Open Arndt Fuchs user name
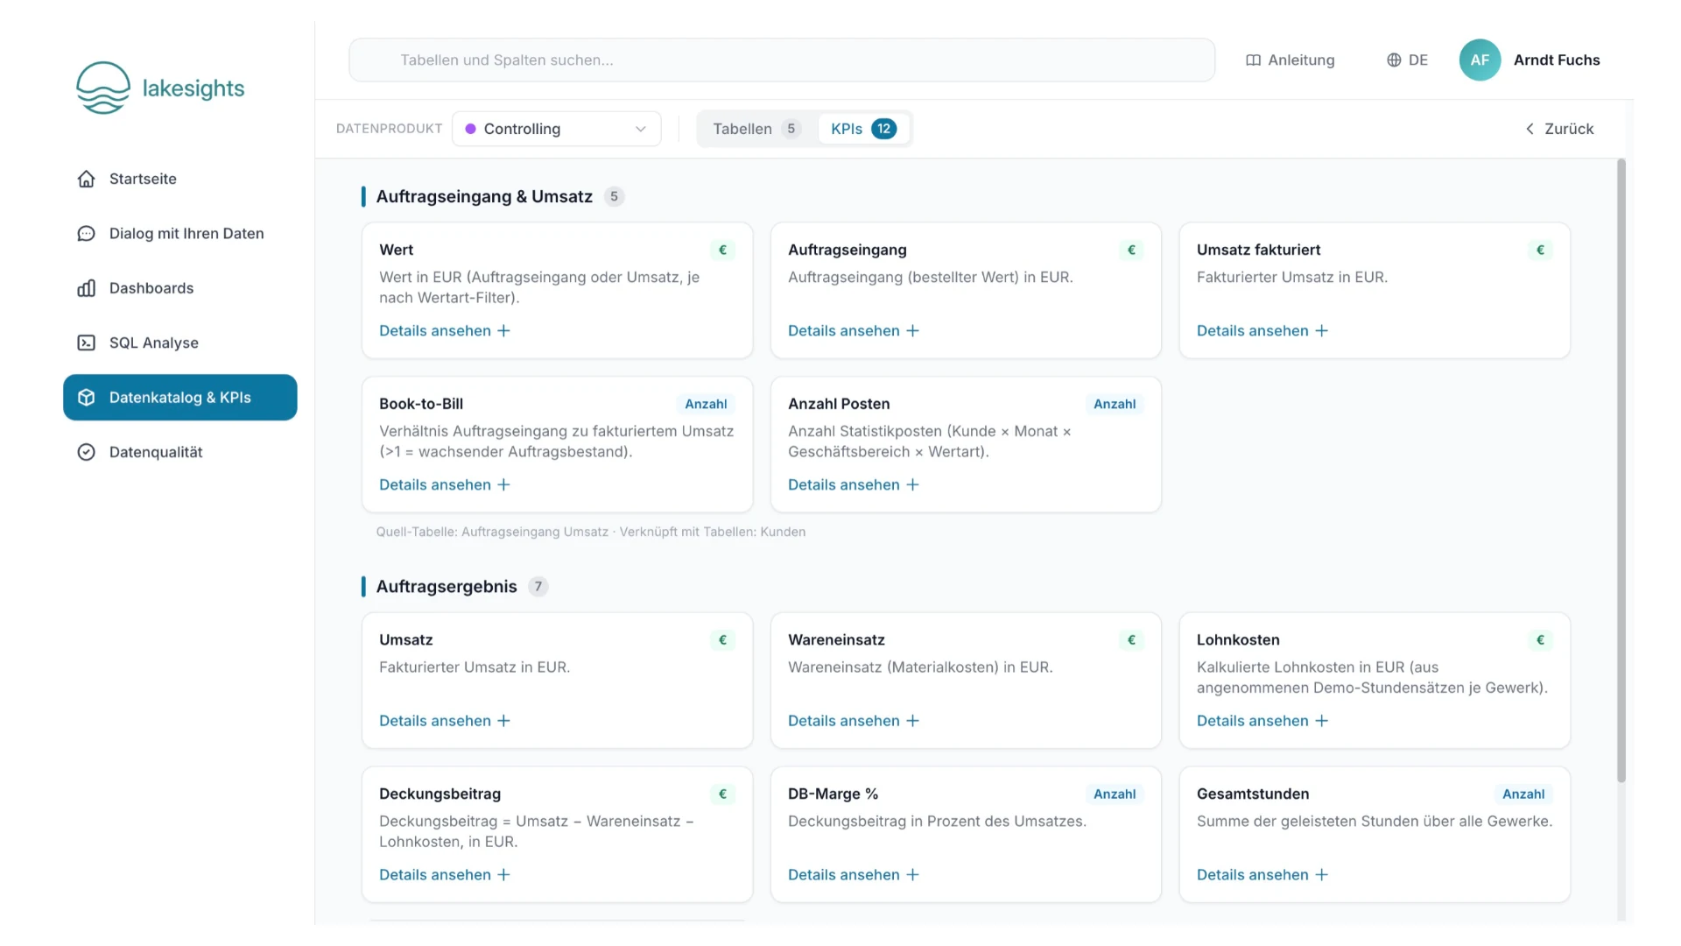The height and width of the screenshot is (946, 1681). [x=1557, y=60]
